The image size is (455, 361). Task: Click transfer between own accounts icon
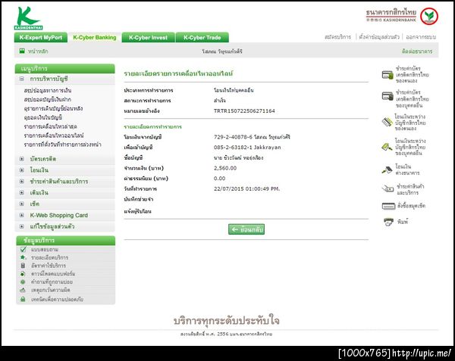pos(387,122)
